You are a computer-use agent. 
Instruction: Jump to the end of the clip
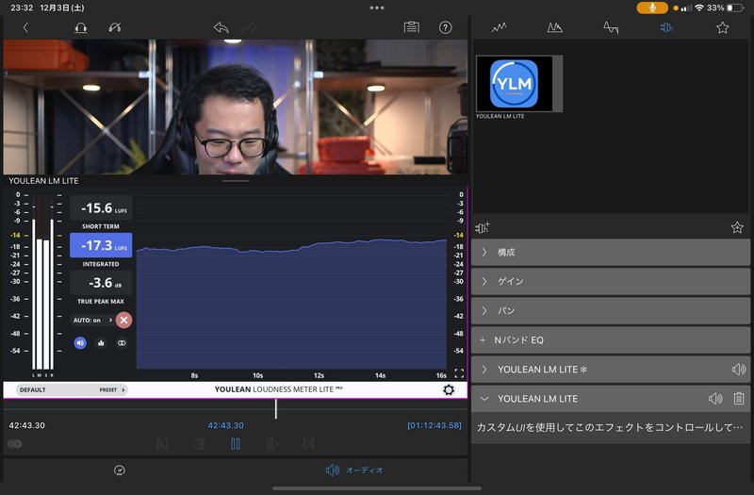(x=308, y=444)
